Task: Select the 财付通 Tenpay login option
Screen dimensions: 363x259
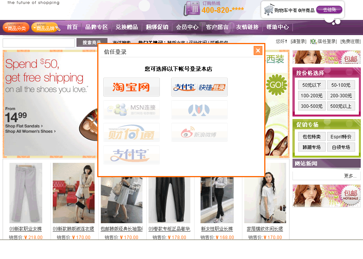Action: pos(132,132)
